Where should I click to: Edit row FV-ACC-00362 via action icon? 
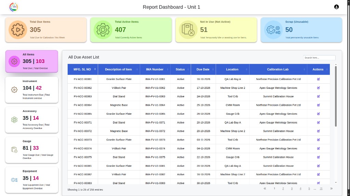click(319, 88)
